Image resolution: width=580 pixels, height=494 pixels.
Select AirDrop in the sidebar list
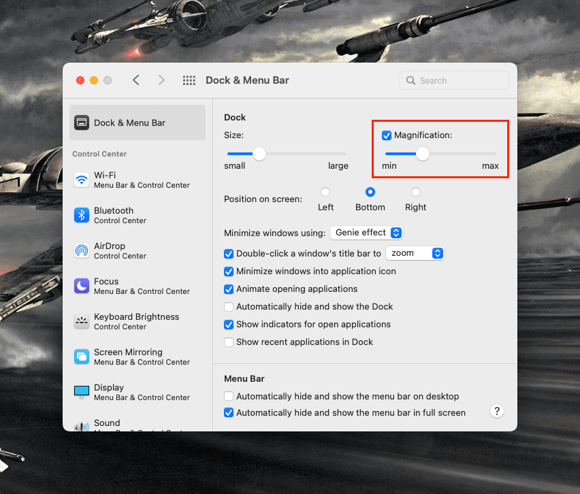(138, 250)
